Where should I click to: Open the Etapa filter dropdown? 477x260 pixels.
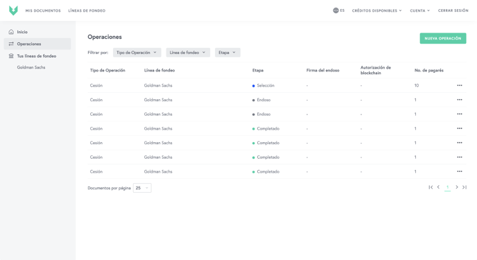[227, 53]
